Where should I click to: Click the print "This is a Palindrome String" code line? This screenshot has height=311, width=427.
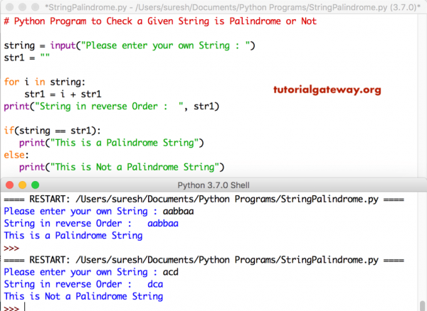coord(112,143)
